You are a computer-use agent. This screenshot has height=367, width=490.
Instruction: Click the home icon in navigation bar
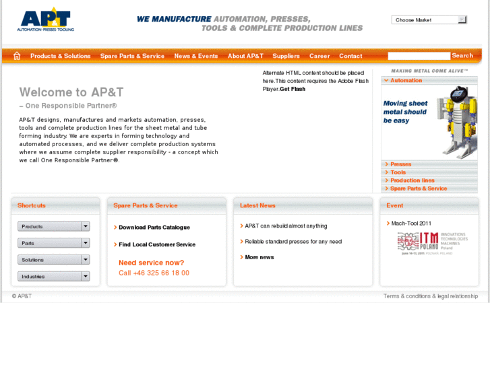pos(17,56)
